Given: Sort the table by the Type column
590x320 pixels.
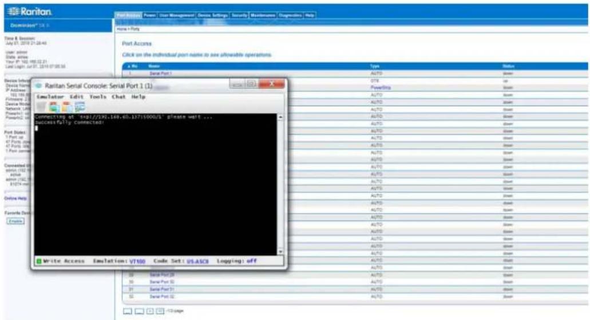Looking at the screenshot, I should pyautogui.click(x=375, y=66).
